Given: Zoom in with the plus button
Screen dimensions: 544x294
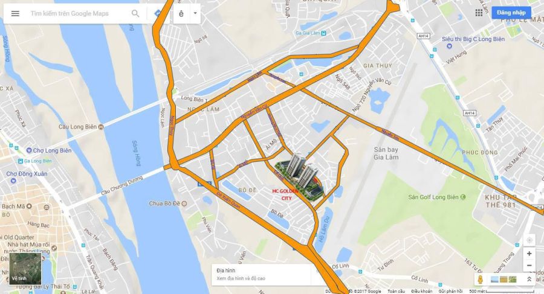Looking at the screenshot, I should [x=529, y=254].
